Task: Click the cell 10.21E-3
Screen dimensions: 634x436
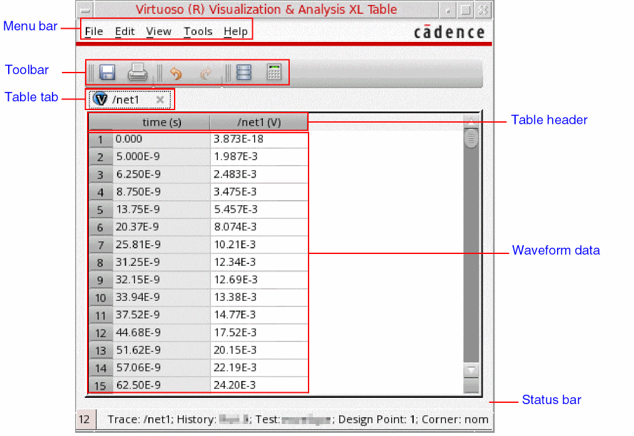Action: tap(259, 245)
